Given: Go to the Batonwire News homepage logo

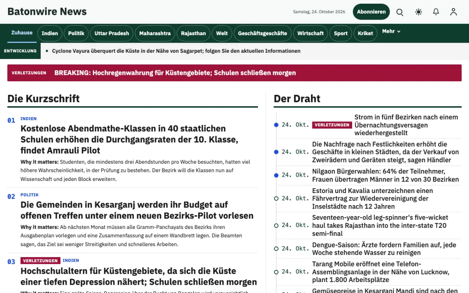Looking at the screenshot, I should pyautogui.click(x=47, y=12).
